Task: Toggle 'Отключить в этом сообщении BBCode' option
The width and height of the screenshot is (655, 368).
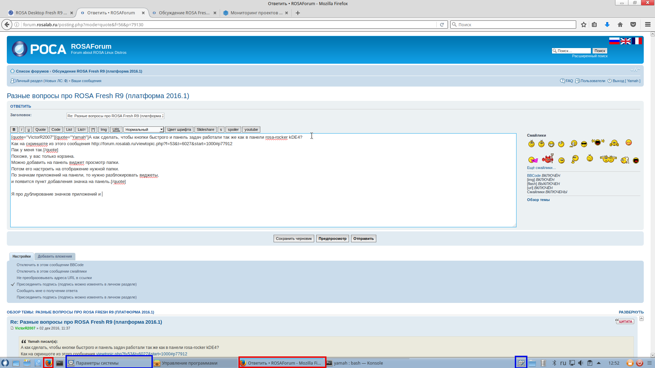Action: (50, 265)
